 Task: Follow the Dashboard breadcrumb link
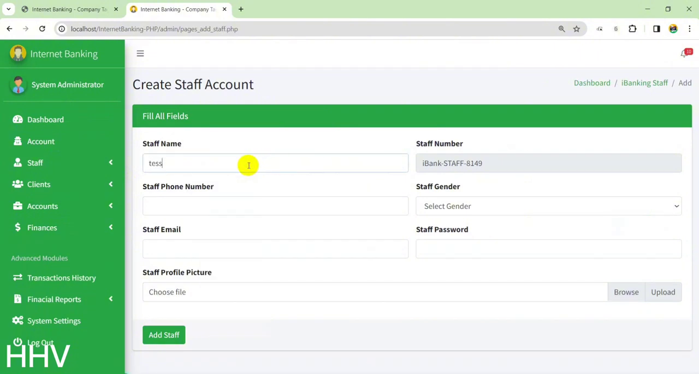[x=592, y=83]
